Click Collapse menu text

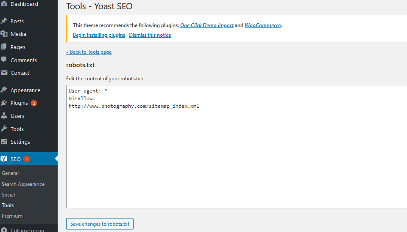pos(27,230)
